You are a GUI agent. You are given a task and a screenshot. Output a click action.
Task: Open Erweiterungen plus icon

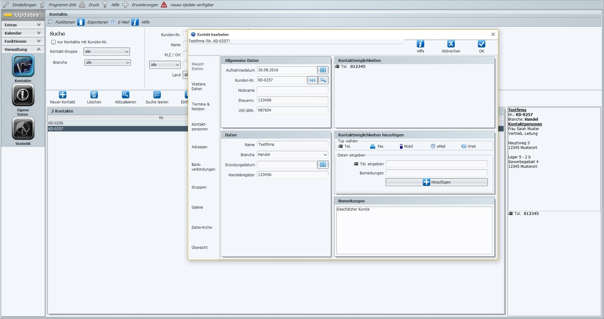125,5
